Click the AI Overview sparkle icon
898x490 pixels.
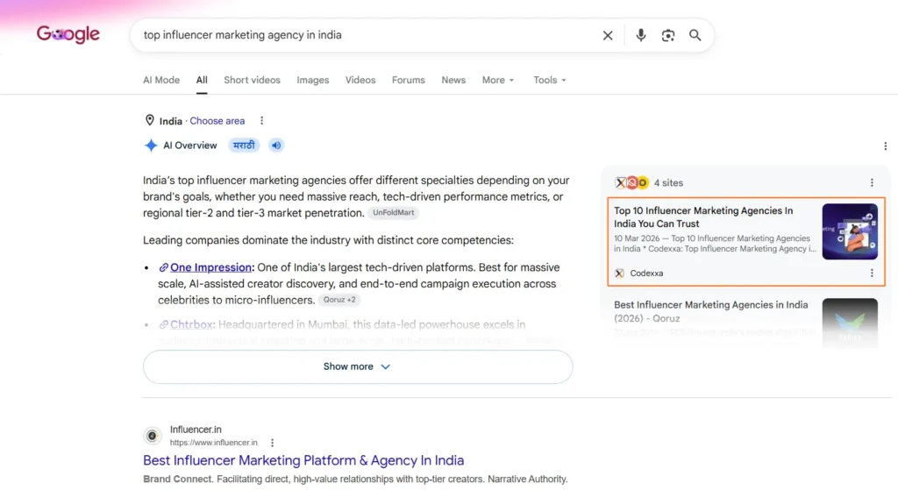[x=151, y=146]
